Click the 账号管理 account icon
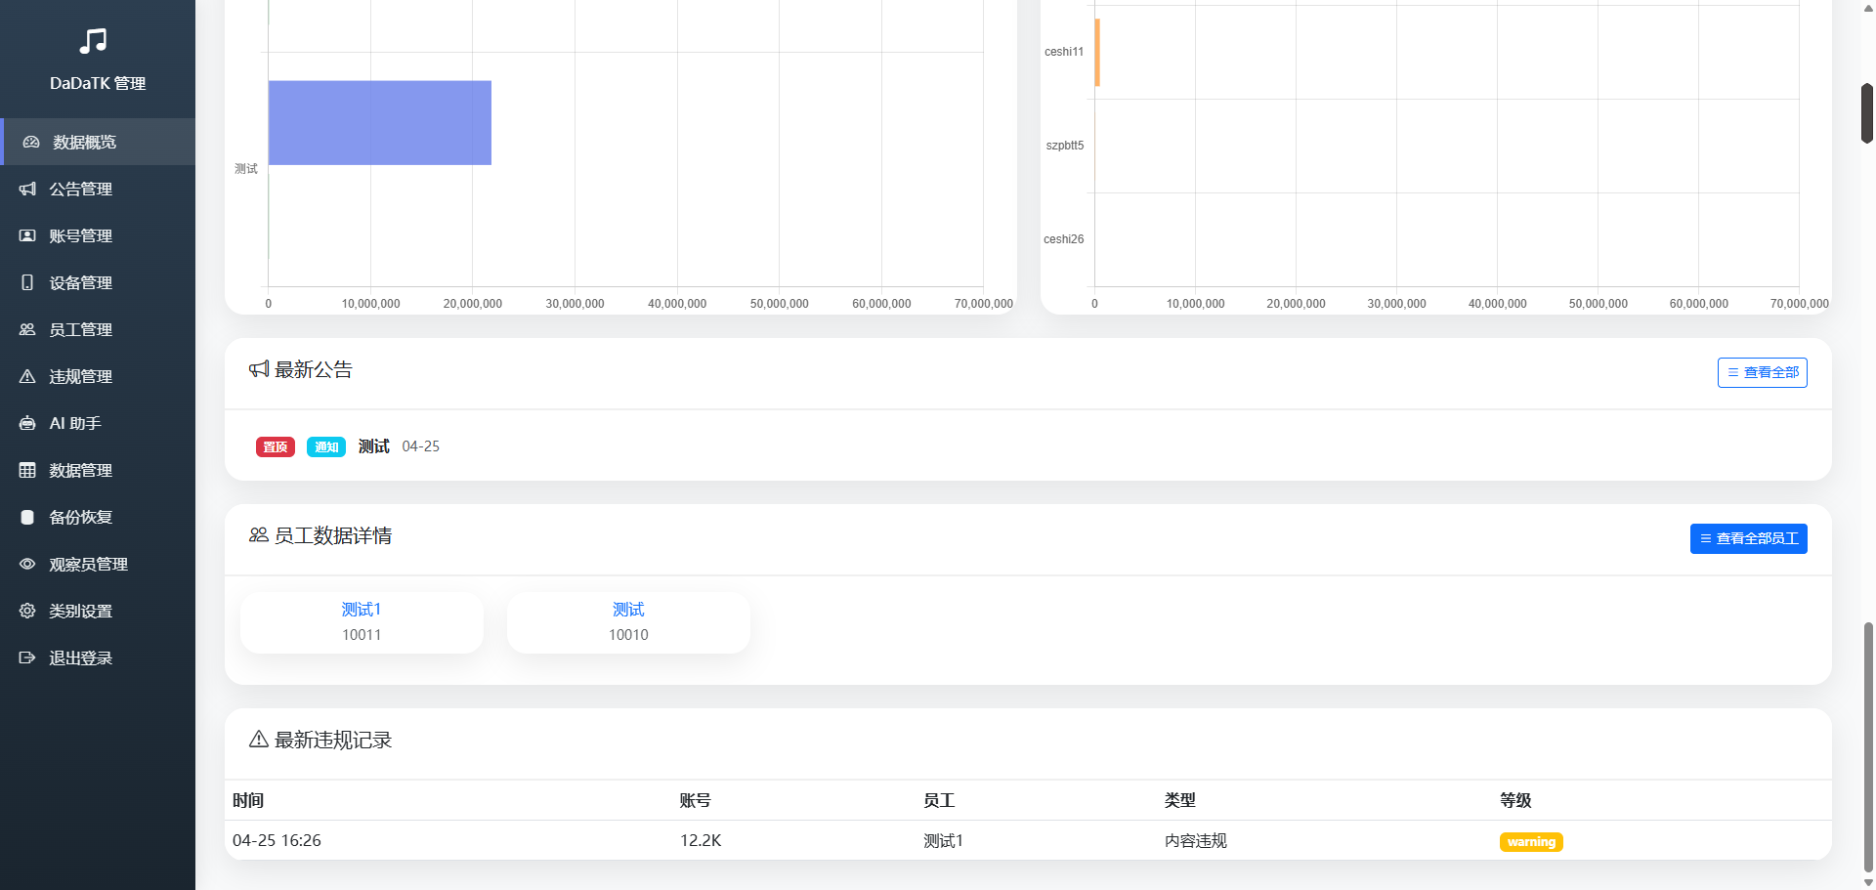 point(27,236)
